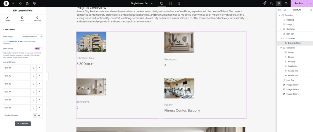Collapse the Meta Value section
The image size is (313, 132).
[x=9, y=29]
